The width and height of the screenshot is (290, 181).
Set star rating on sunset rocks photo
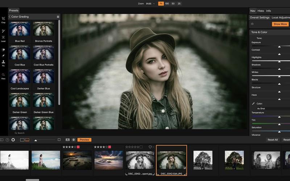tap(69, 147)
